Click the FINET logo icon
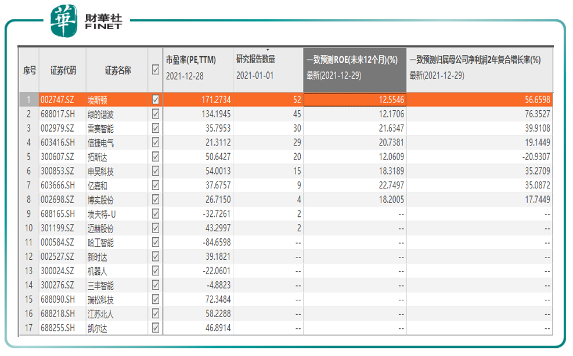This screenshot has height=356, width=573. click(x=64, y=21)
